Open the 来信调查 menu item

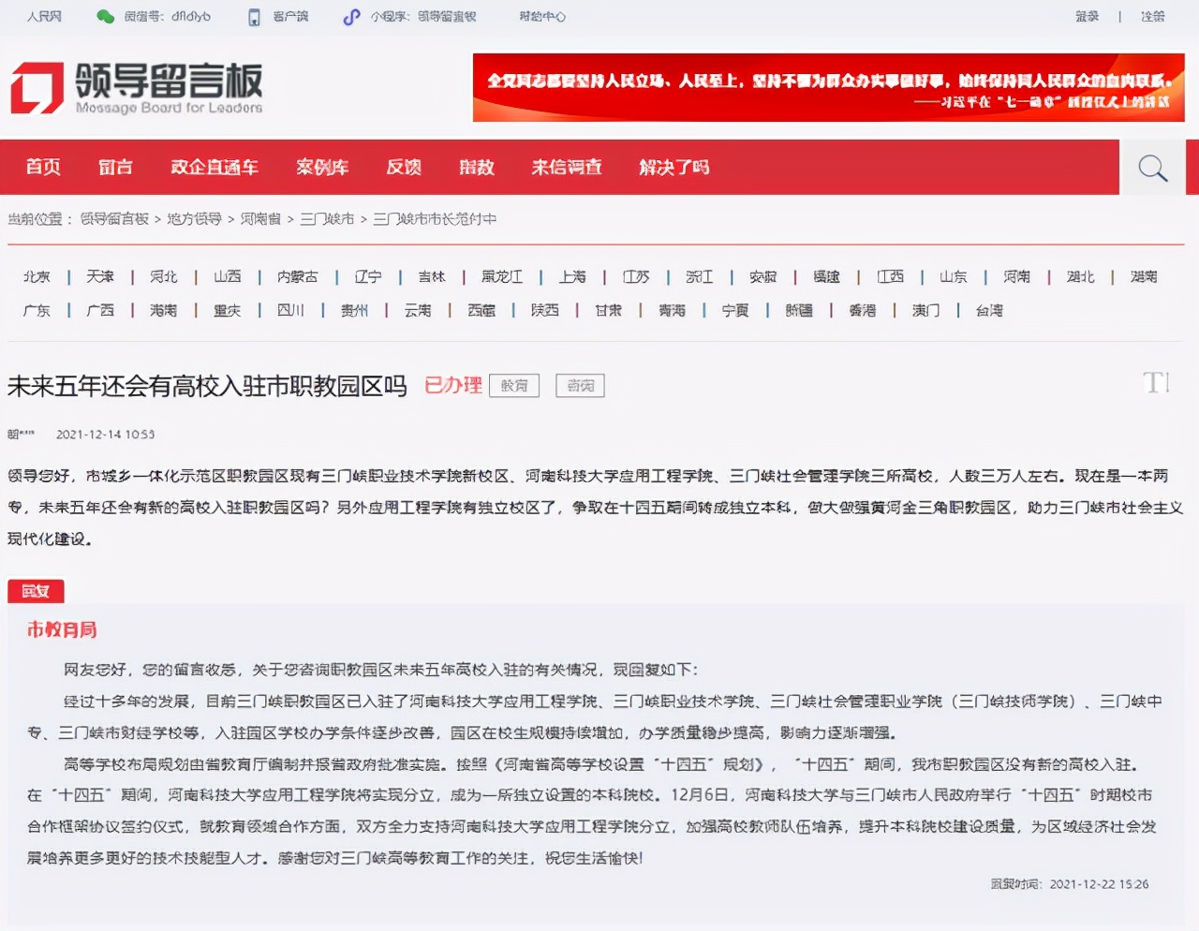point(567,167)
